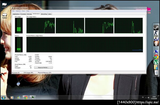
Task: Switch to the Users tab
Action: point(50,14)
